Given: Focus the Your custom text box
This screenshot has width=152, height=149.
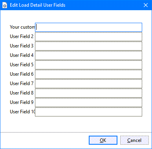Looking at the screenshot, I should point(88,27).
